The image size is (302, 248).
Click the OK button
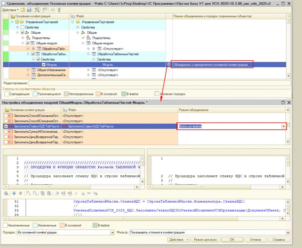point(232,240)
